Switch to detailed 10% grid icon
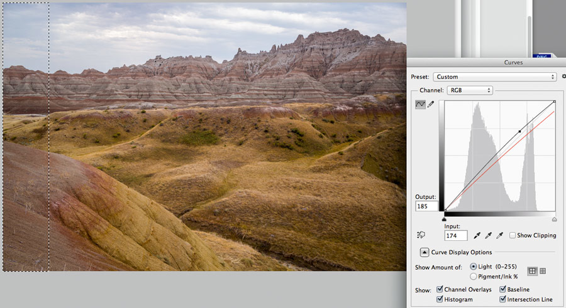 click(x=543, y=271)
